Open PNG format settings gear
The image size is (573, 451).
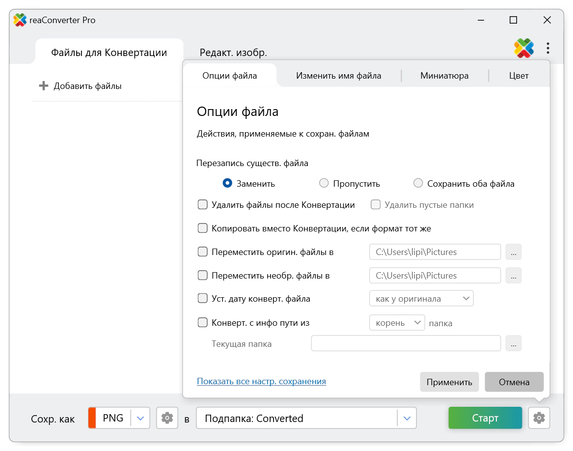(x=167, y=418)
